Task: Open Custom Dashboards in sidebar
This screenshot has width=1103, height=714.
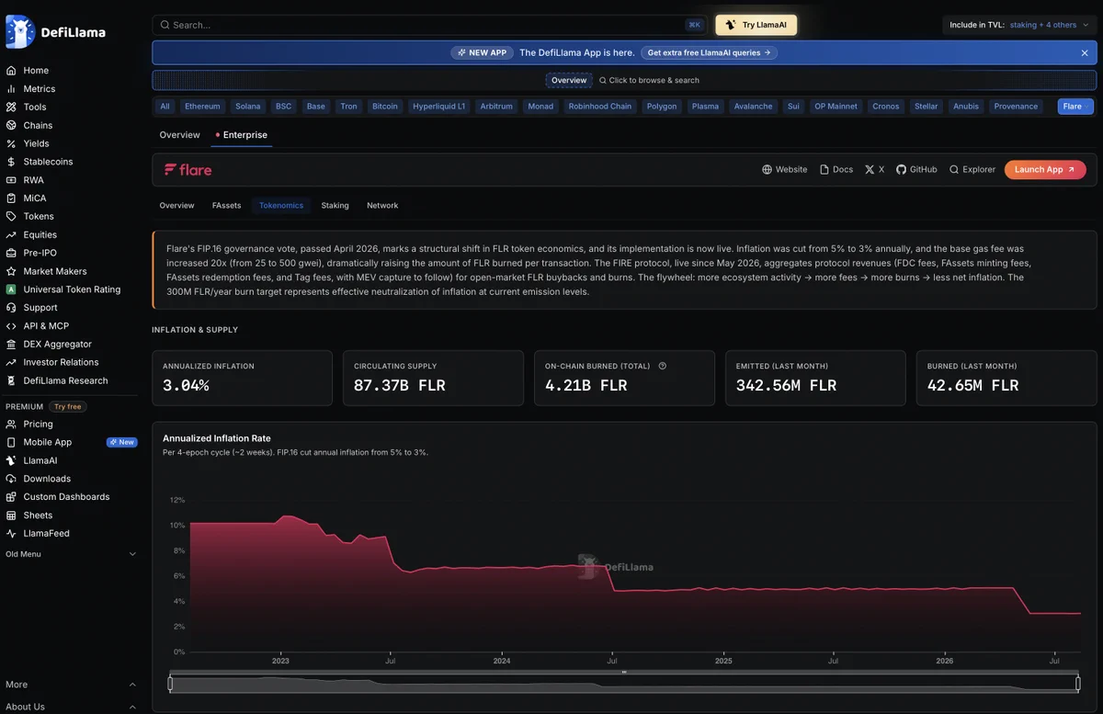Action: (66, 497)
